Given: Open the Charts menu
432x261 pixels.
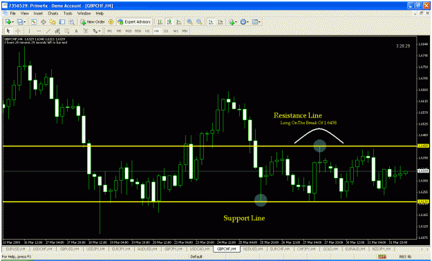Looking at the screenshot, I should [53, 13].
